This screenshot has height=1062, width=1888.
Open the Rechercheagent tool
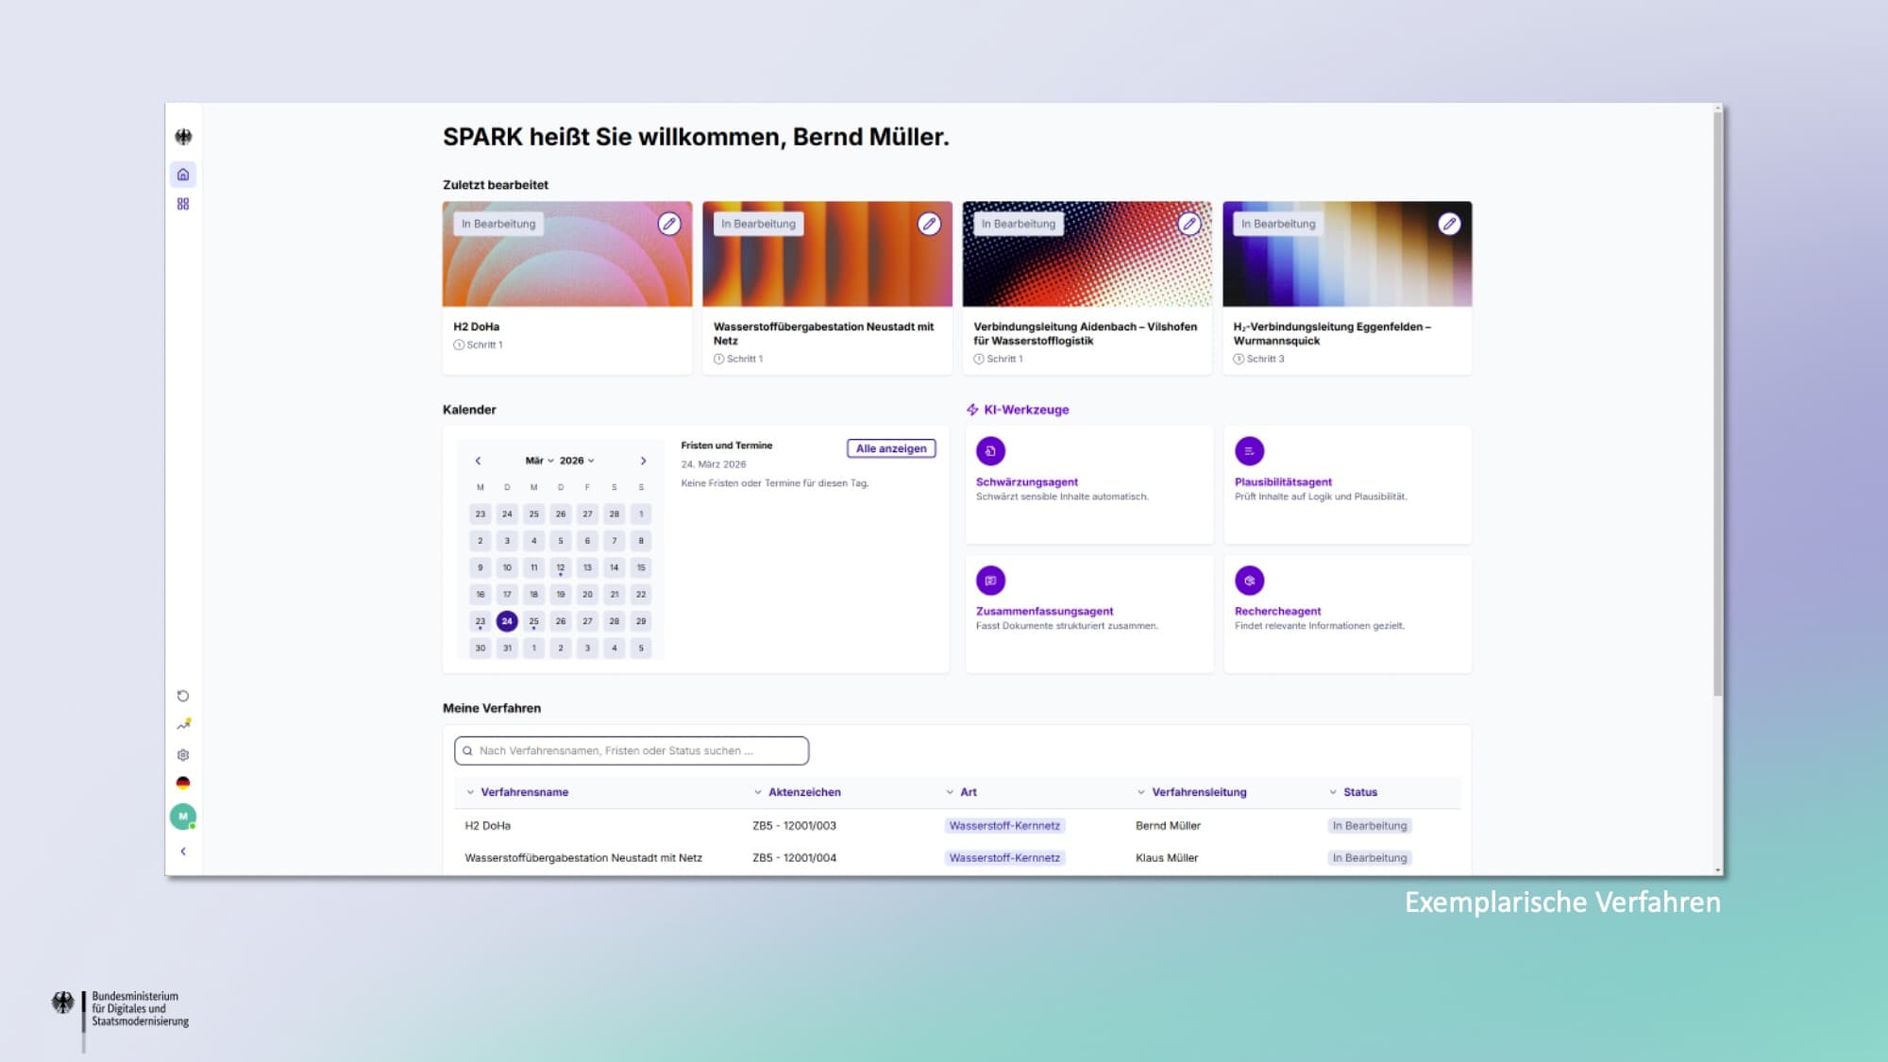tap(1277, 611)
